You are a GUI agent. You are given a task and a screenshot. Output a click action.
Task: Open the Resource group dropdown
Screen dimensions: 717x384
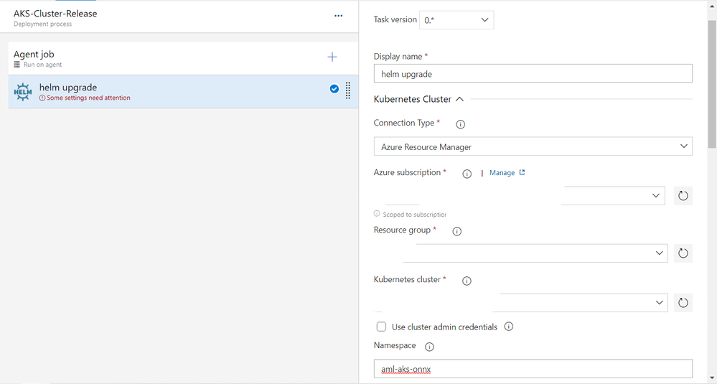[521, 253]
